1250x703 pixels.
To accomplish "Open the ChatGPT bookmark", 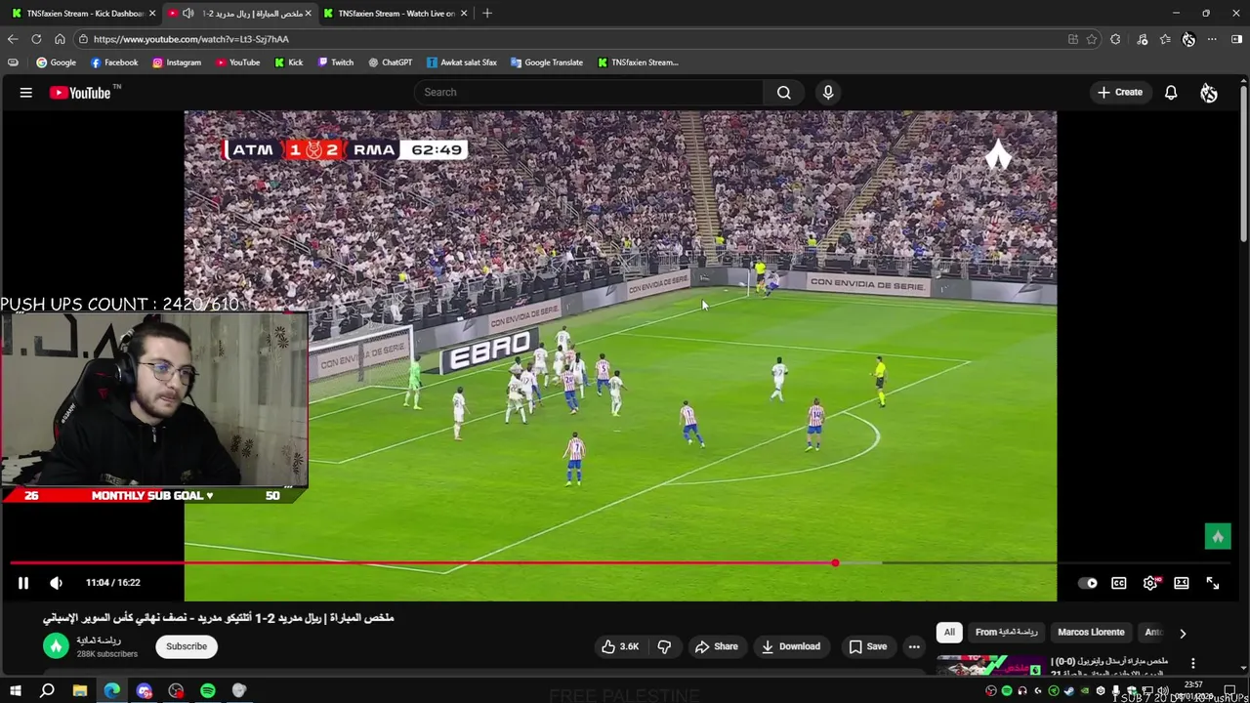I will pos(390,62).
